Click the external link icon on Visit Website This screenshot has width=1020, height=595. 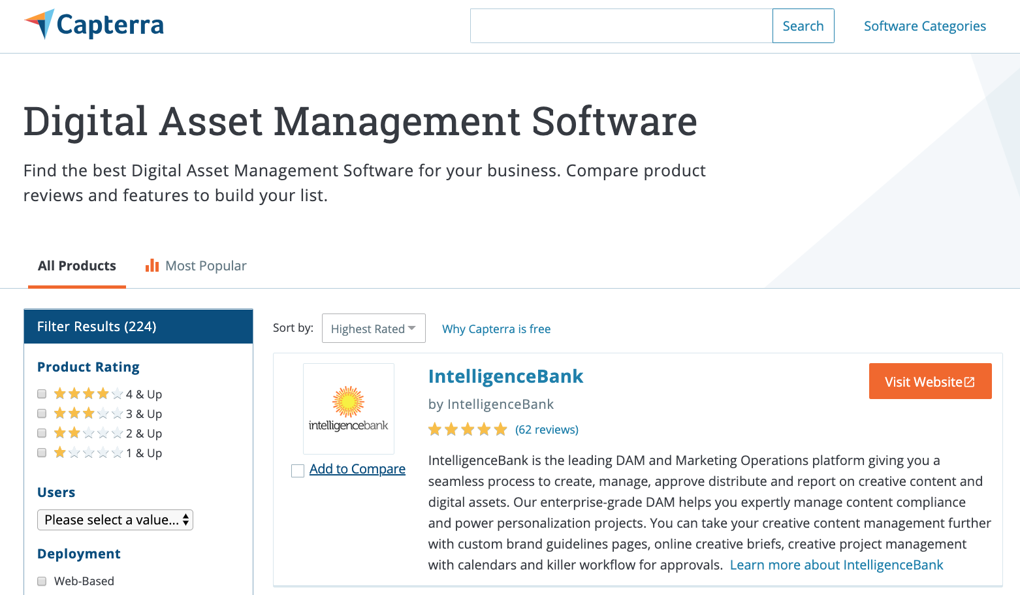click(970, 382)
